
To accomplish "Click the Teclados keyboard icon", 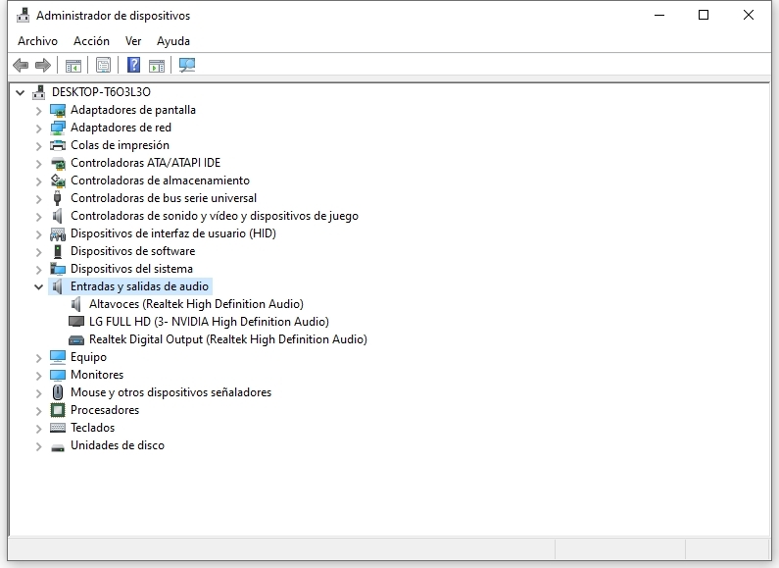I will tap(58, 428).
